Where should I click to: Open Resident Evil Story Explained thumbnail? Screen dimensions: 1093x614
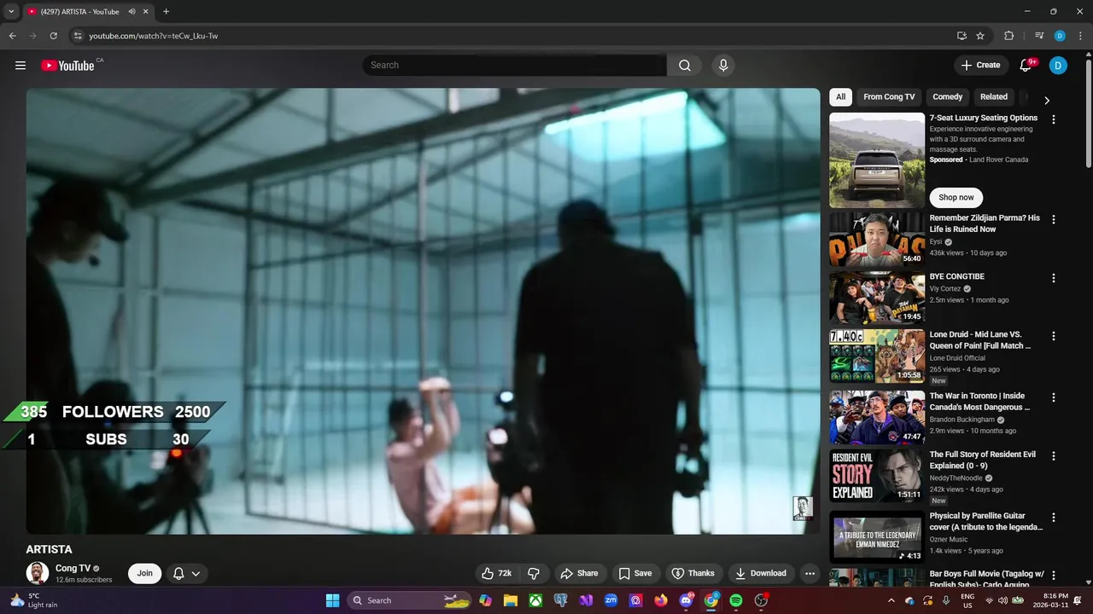pyautogui.click(x=877, y=476)
